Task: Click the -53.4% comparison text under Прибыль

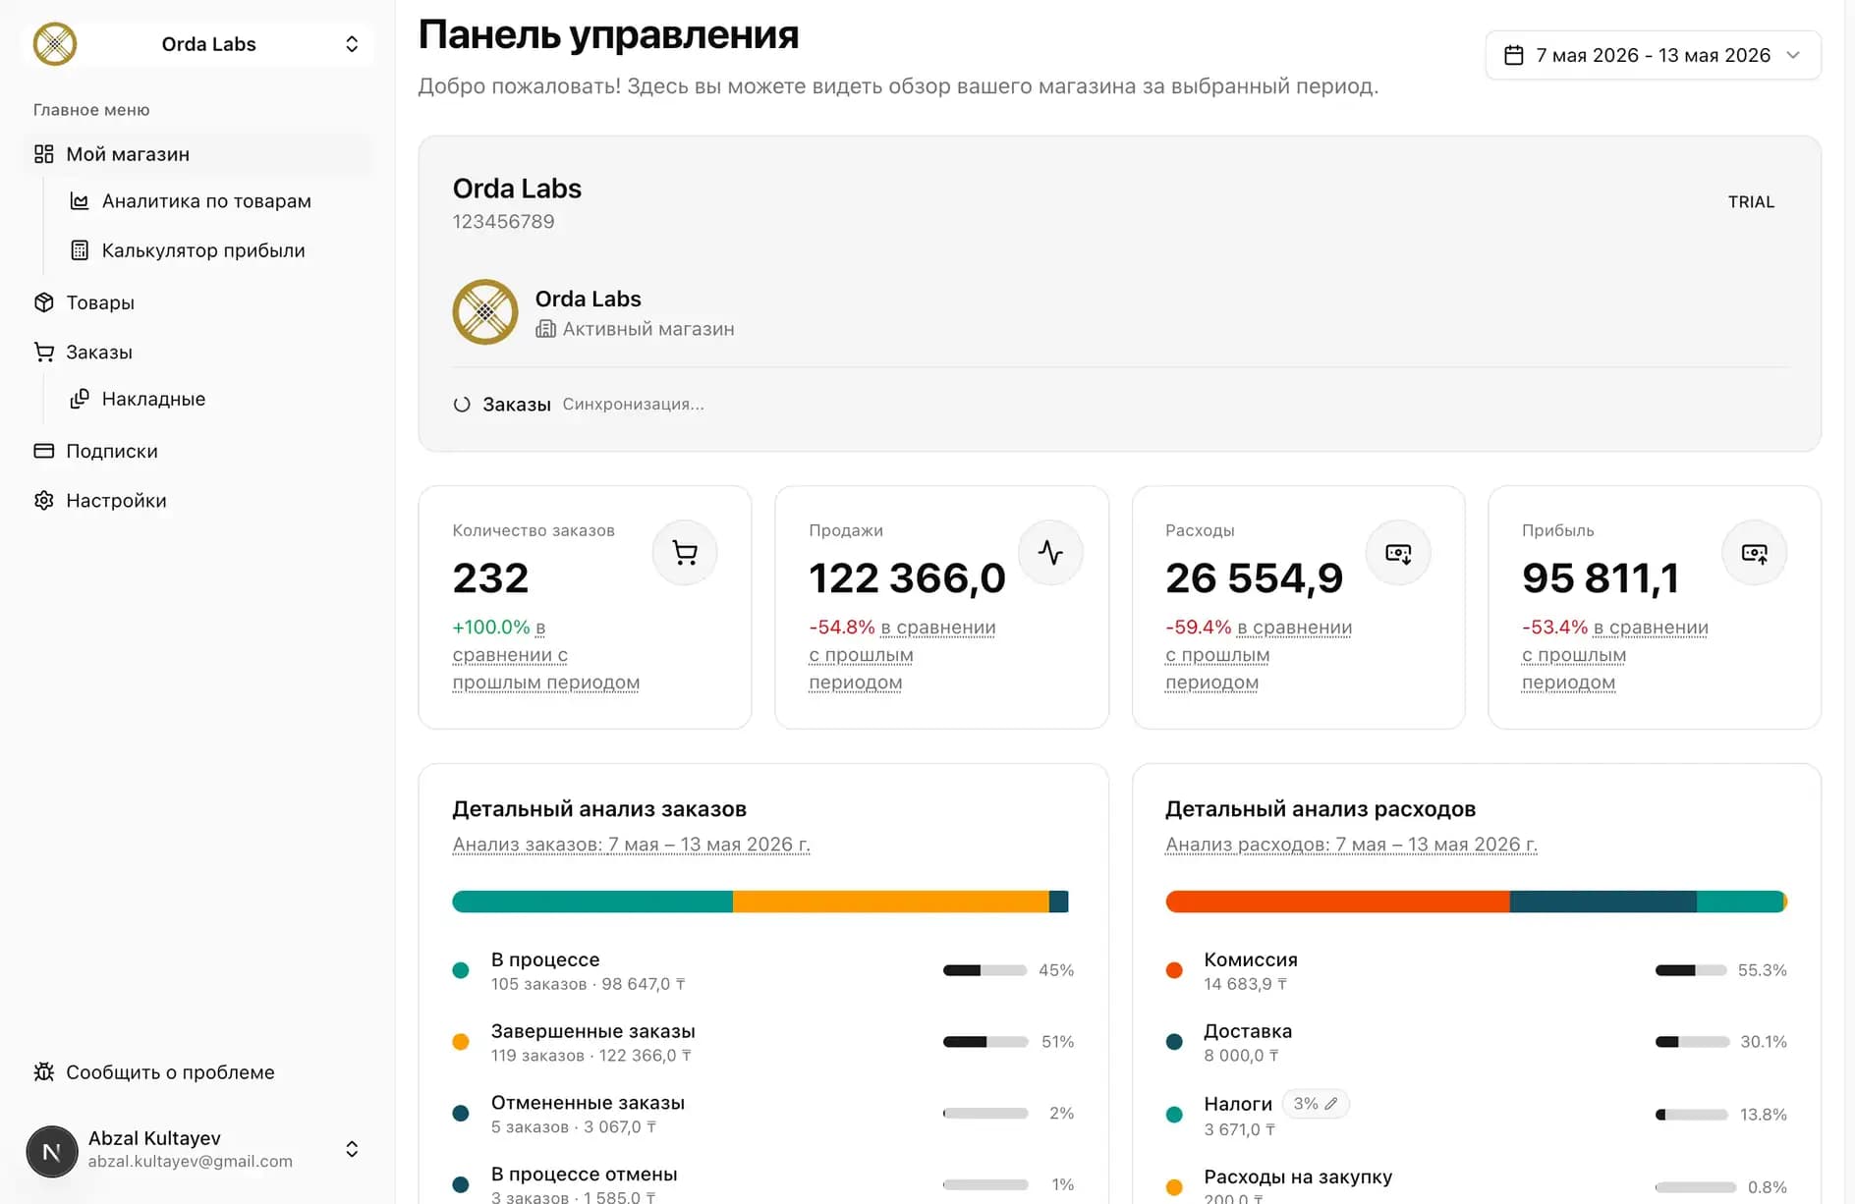Action: 1615,654
